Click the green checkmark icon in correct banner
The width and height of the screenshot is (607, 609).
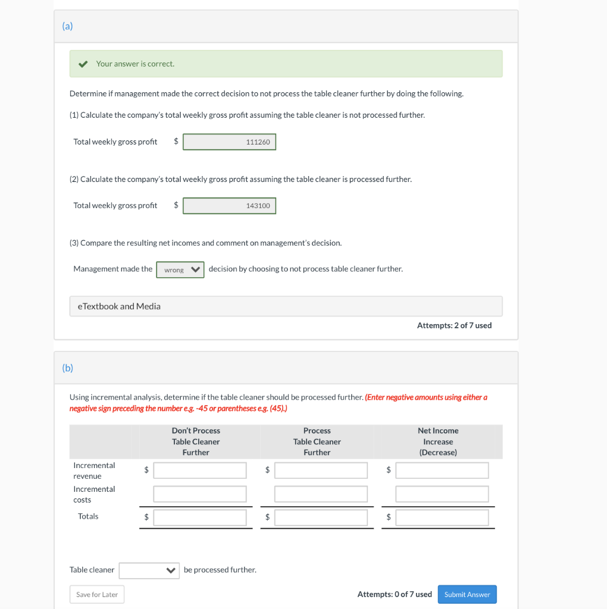[83, 64]
